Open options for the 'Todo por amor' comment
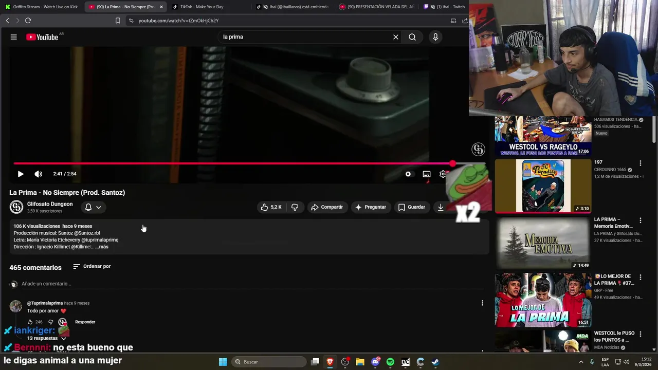The width and height of the screenshot is (658, 370). coord(482,303)
